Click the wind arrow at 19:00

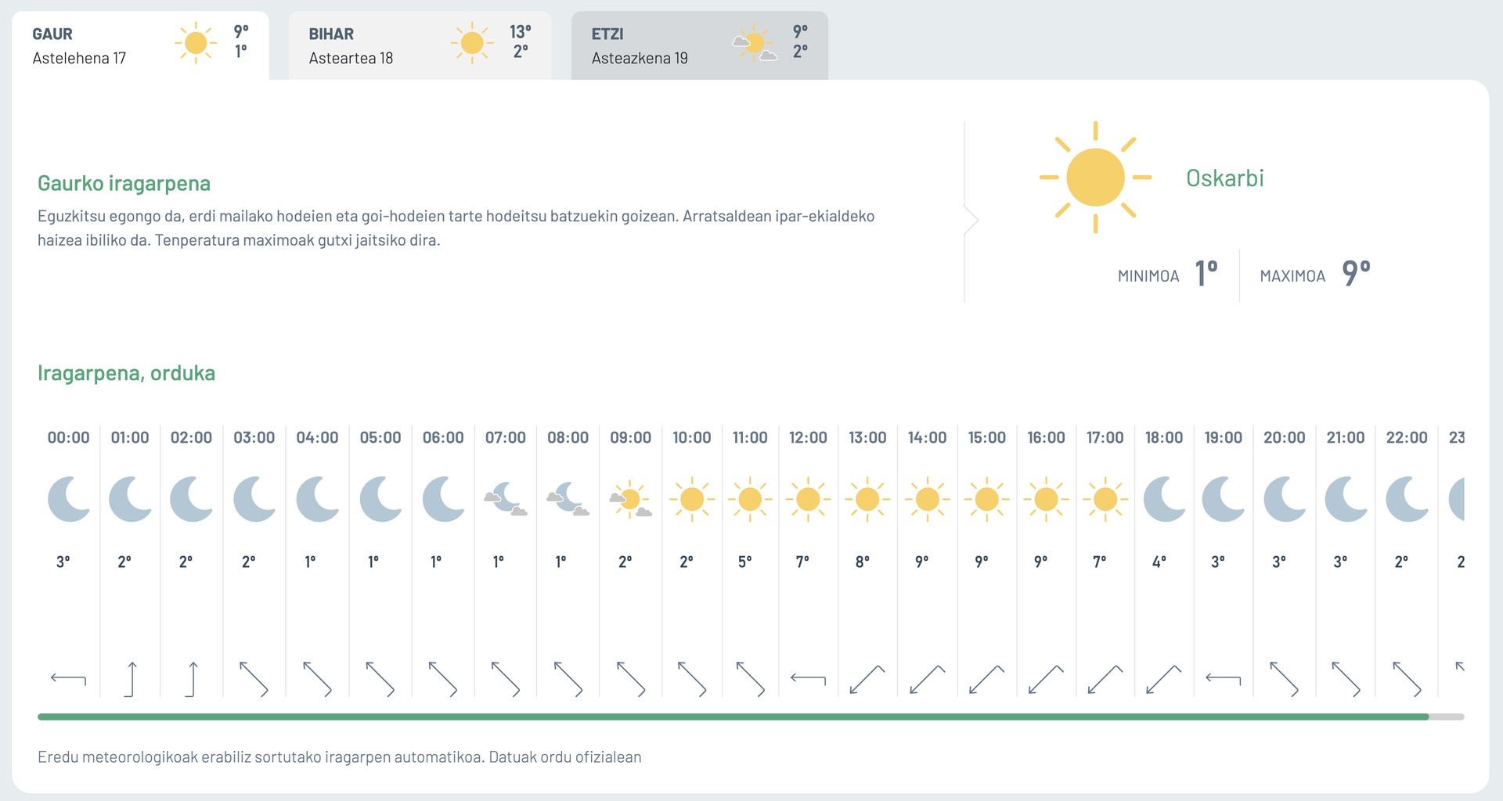1224,679
